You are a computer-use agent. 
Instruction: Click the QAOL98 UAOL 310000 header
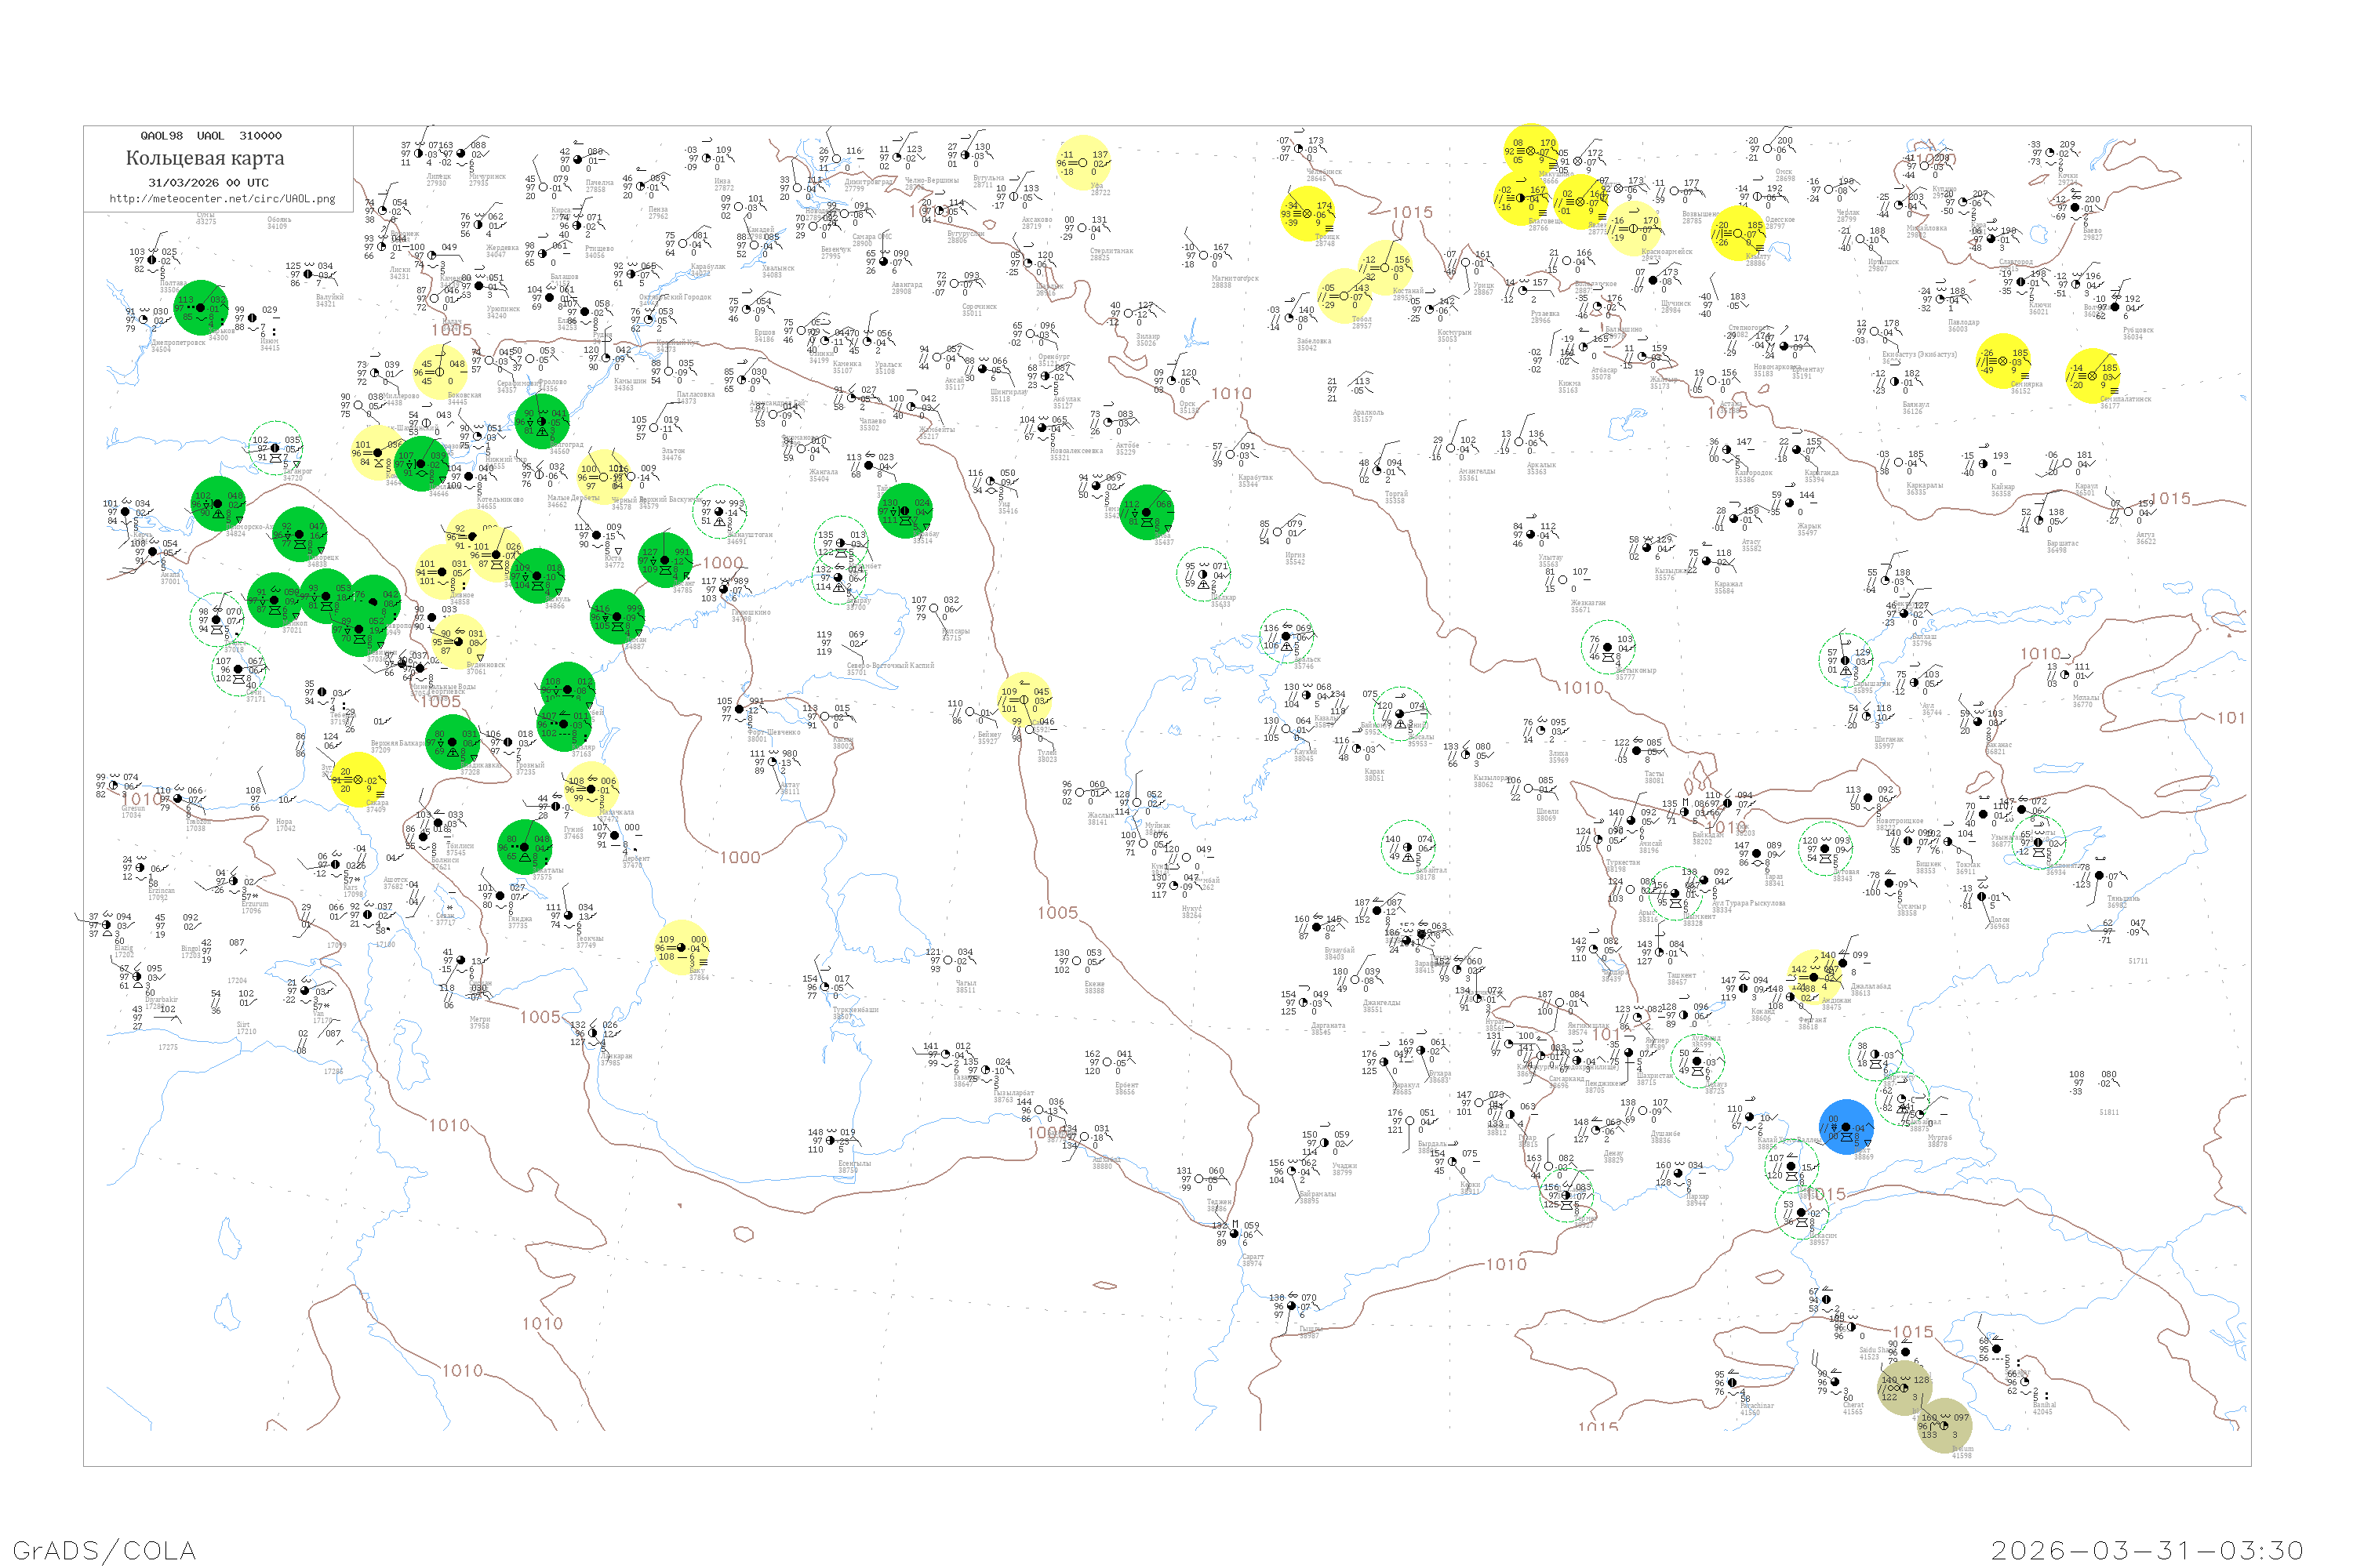210,135
